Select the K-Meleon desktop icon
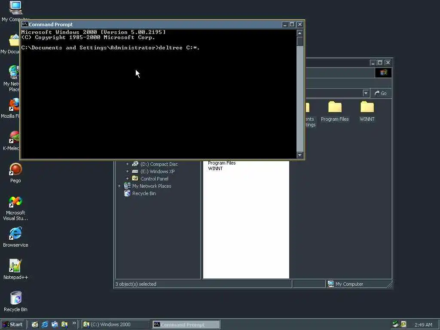The image size is (440, 330). click(13, 137)
